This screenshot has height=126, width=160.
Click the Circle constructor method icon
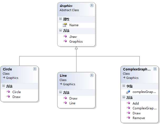click(x=8, y=92)
